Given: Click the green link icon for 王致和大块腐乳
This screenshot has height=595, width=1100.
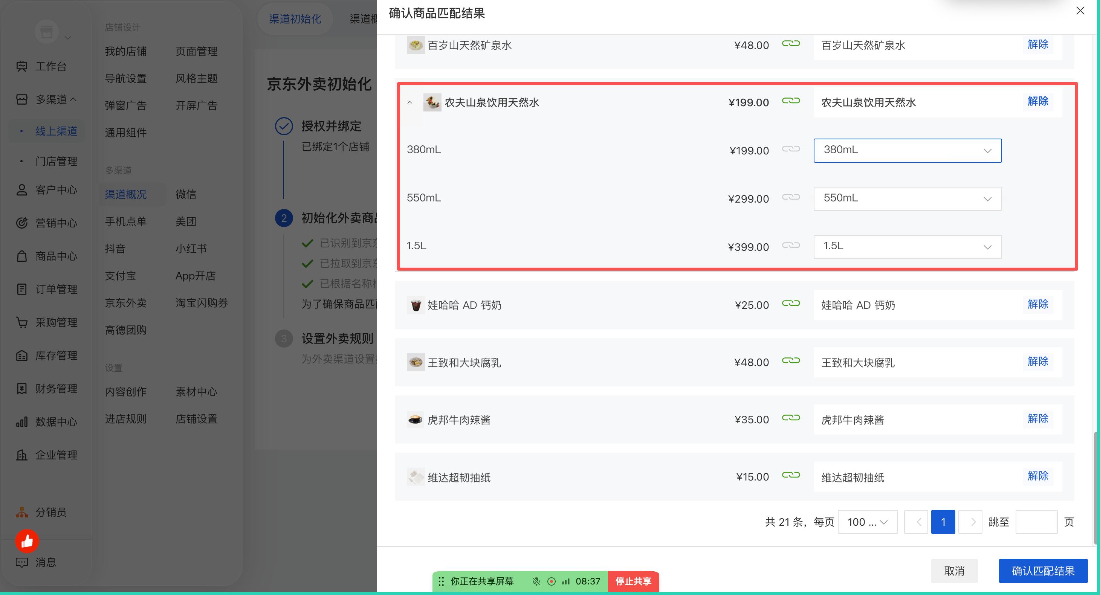Looking at the screenshot, I should [x=791, y=361].
